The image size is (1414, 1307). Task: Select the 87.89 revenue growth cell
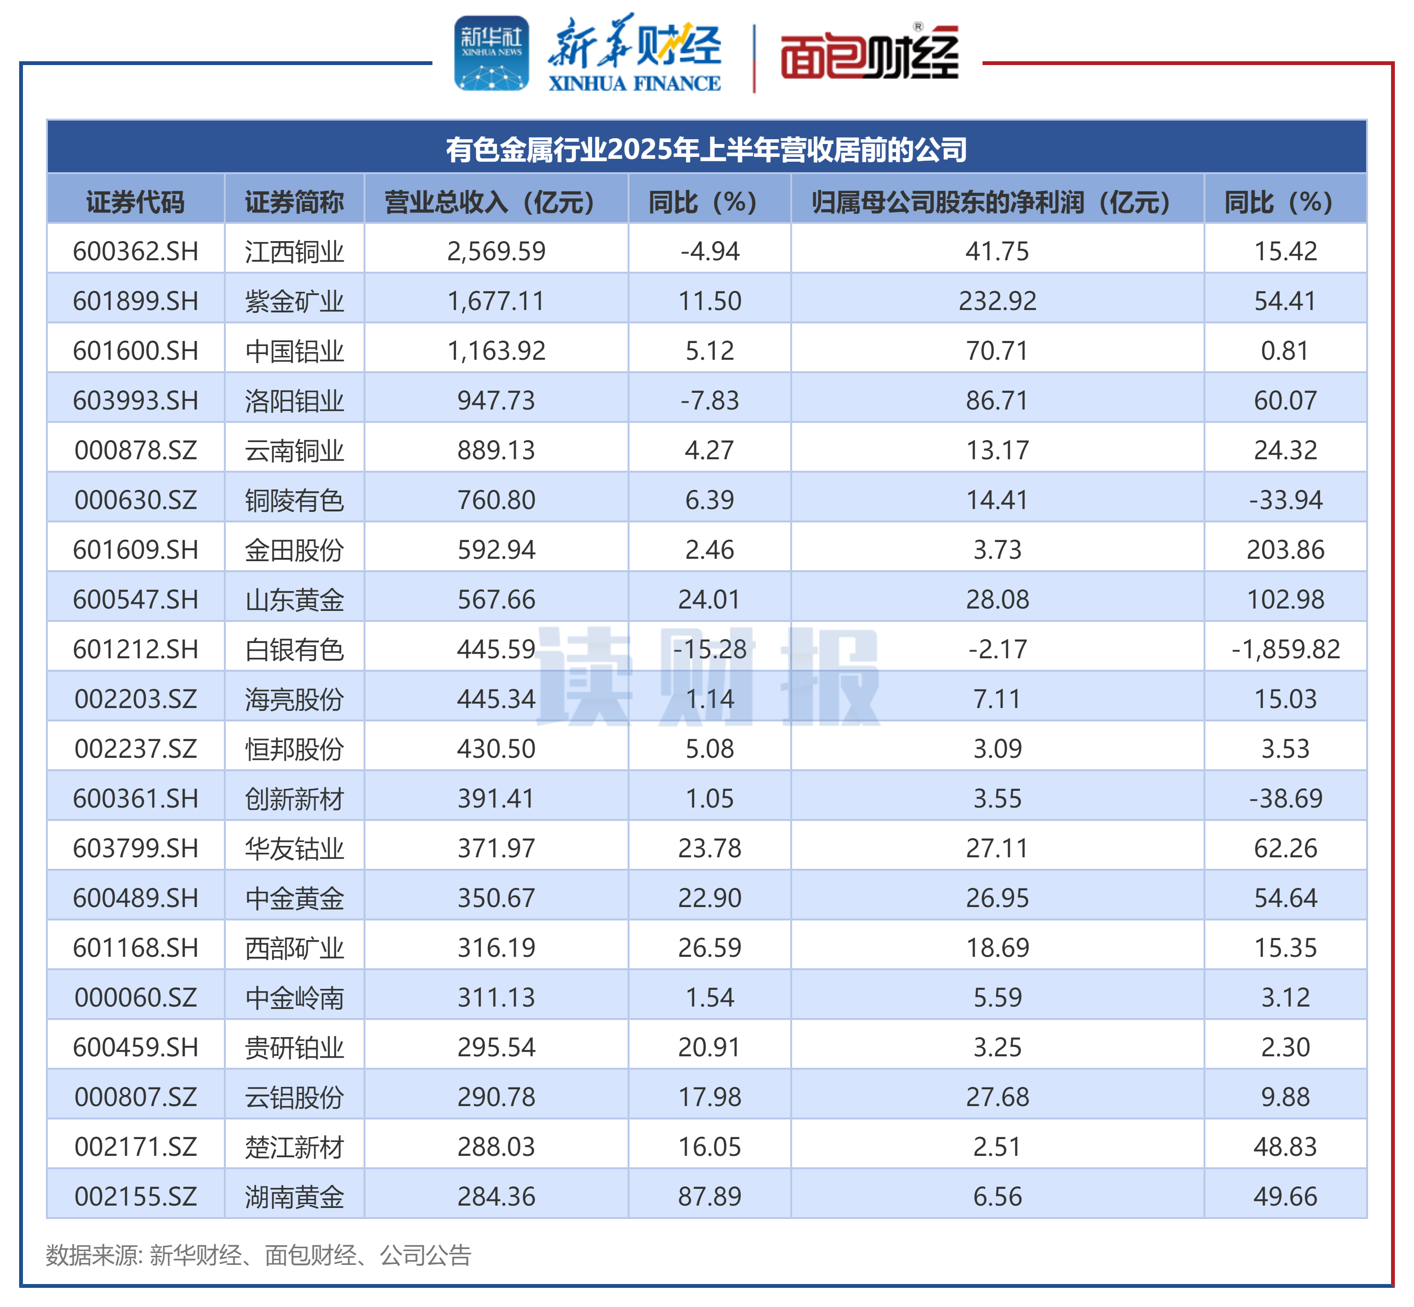point(709,1196)
